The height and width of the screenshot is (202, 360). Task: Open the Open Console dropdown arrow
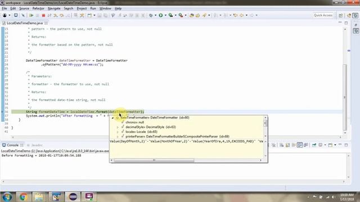[x=335, y=145]
